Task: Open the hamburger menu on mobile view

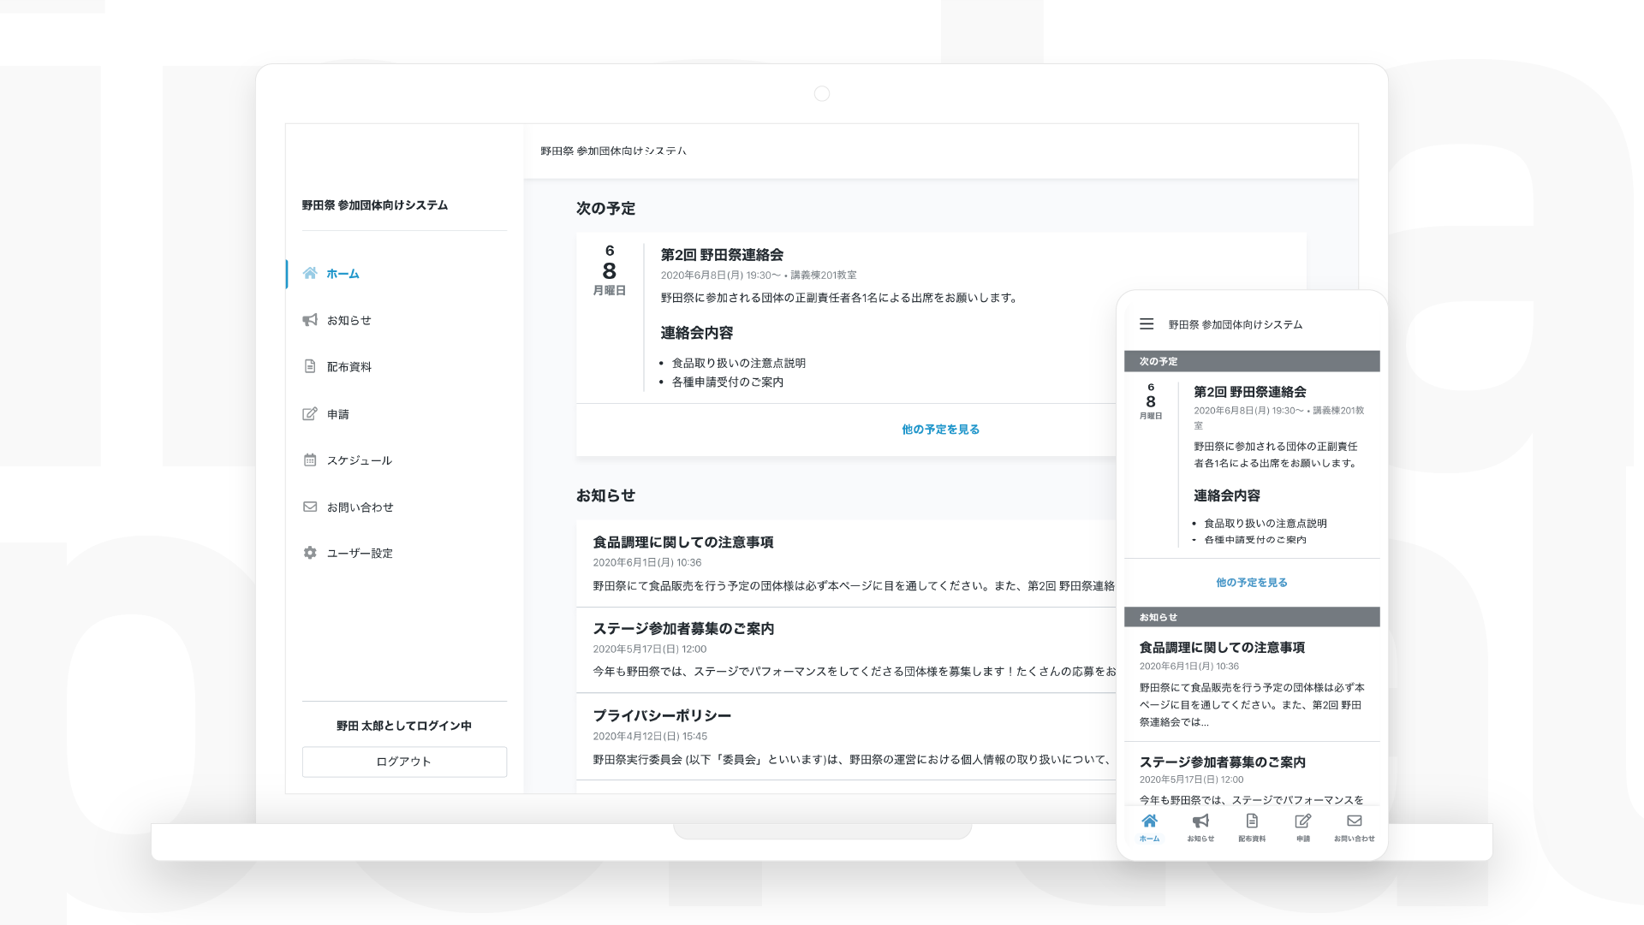Action: click(x=1147, y=324)
